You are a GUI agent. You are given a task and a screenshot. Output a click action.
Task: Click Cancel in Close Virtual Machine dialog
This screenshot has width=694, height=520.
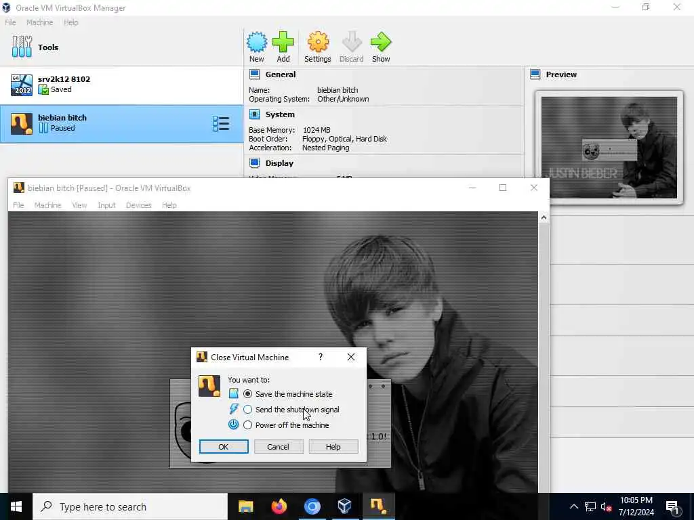point(279,447)
